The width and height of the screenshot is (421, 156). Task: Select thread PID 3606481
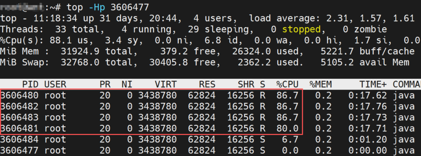(x=19, y=128)
